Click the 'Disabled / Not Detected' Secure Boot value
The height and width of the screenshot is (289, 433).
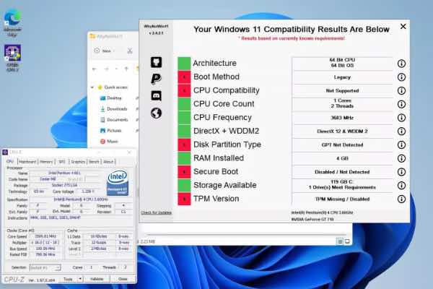(342, 172)
